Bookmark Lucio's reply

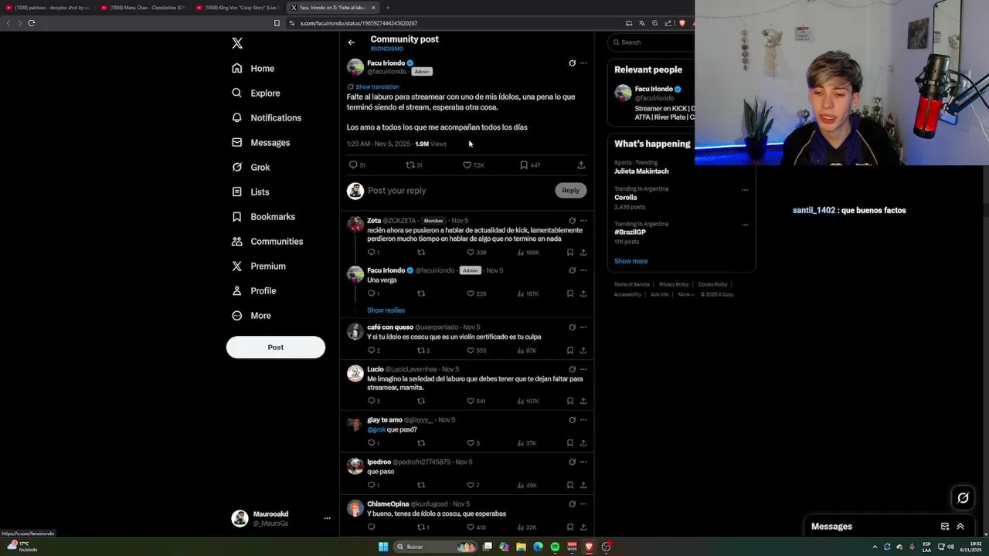[x=570, y=401]
